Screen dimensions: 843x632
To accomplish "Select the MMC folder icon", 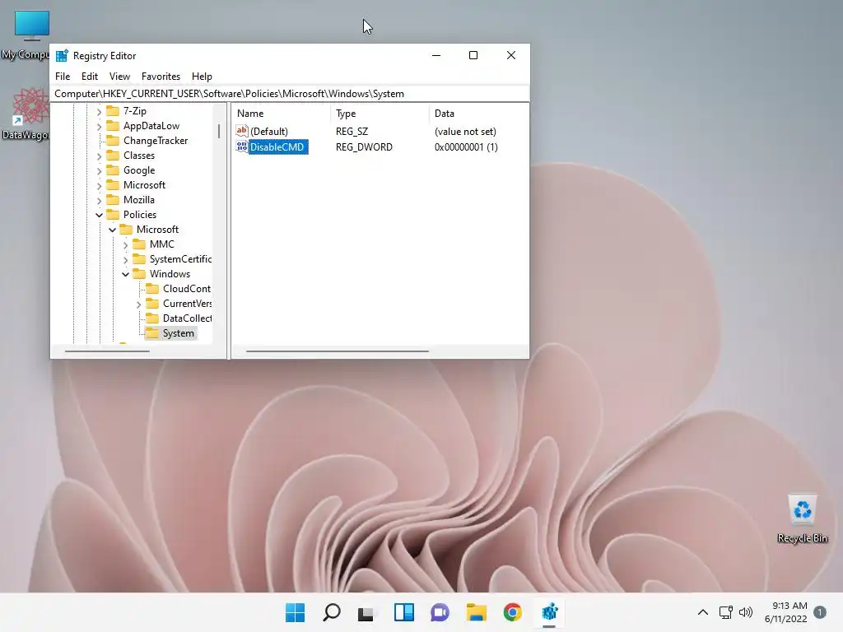I will tap(139, 244).
